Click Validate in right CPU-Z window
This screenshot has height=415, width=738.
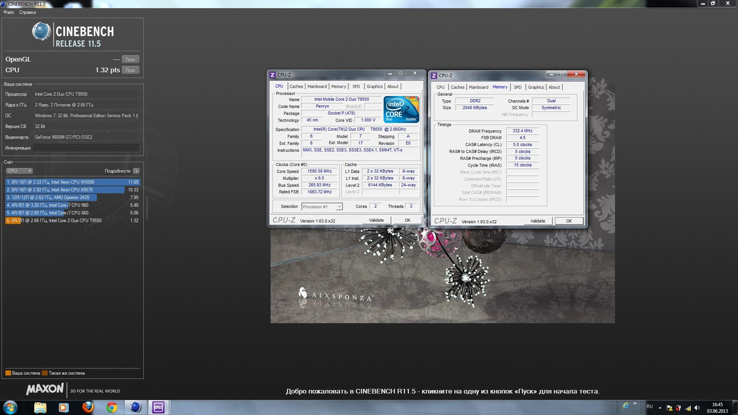pos(538,221)
